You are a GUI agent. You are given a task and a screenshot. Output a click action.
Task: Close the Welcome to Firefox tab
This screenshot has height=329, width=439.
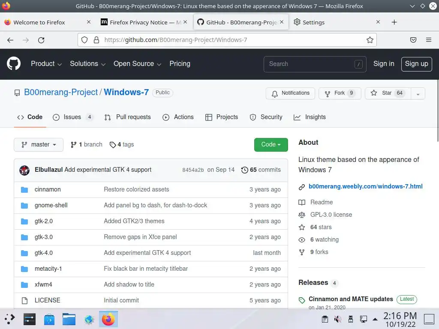click(89, 22)
